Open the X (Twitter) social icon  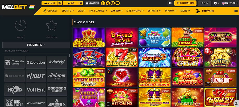tap(108, 3)
